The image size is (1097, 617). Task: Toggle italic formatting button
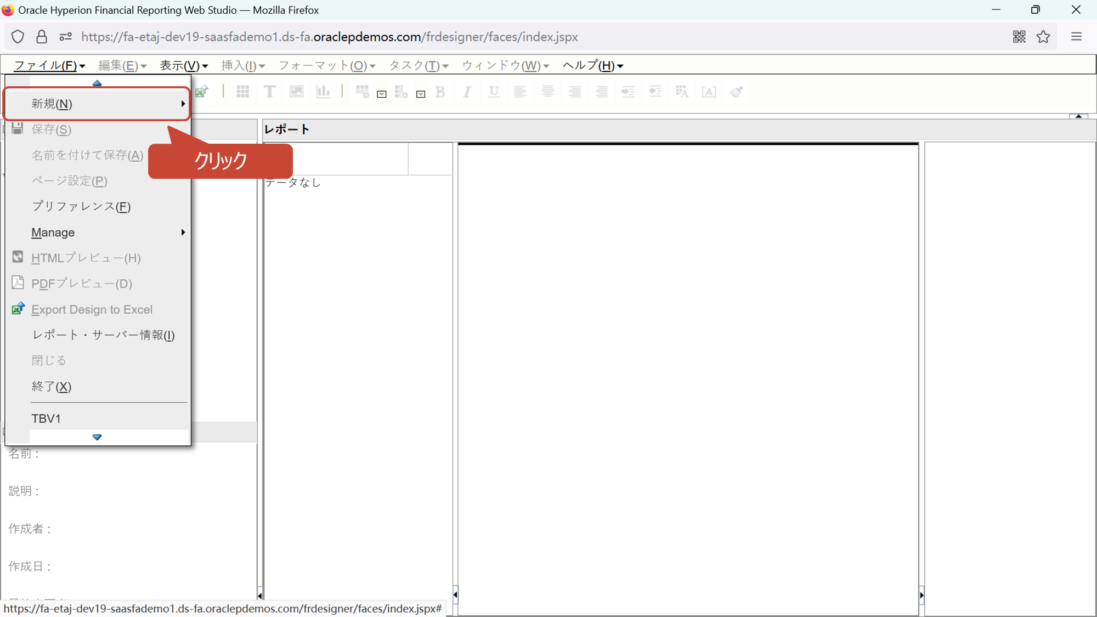[467, 92]
